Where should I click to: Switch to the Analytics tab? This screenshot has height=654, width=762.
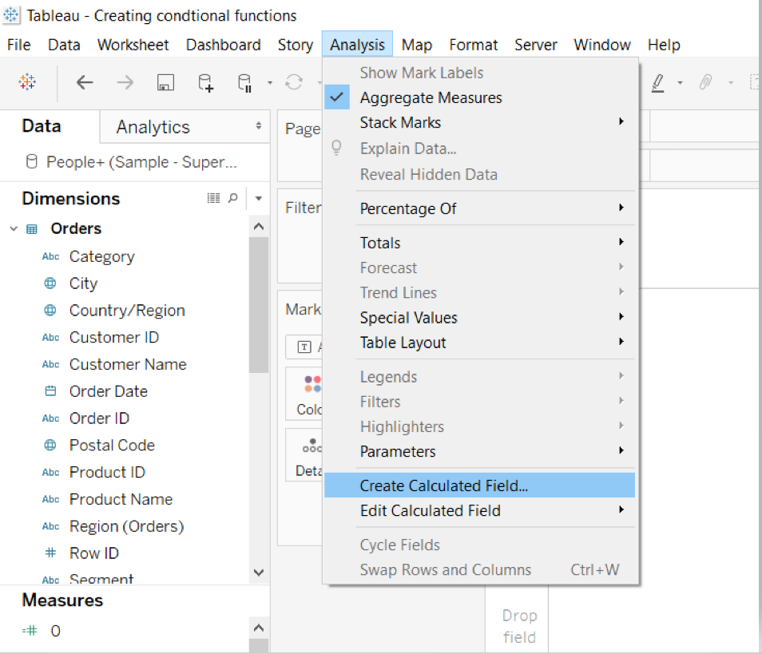[185, 127]
